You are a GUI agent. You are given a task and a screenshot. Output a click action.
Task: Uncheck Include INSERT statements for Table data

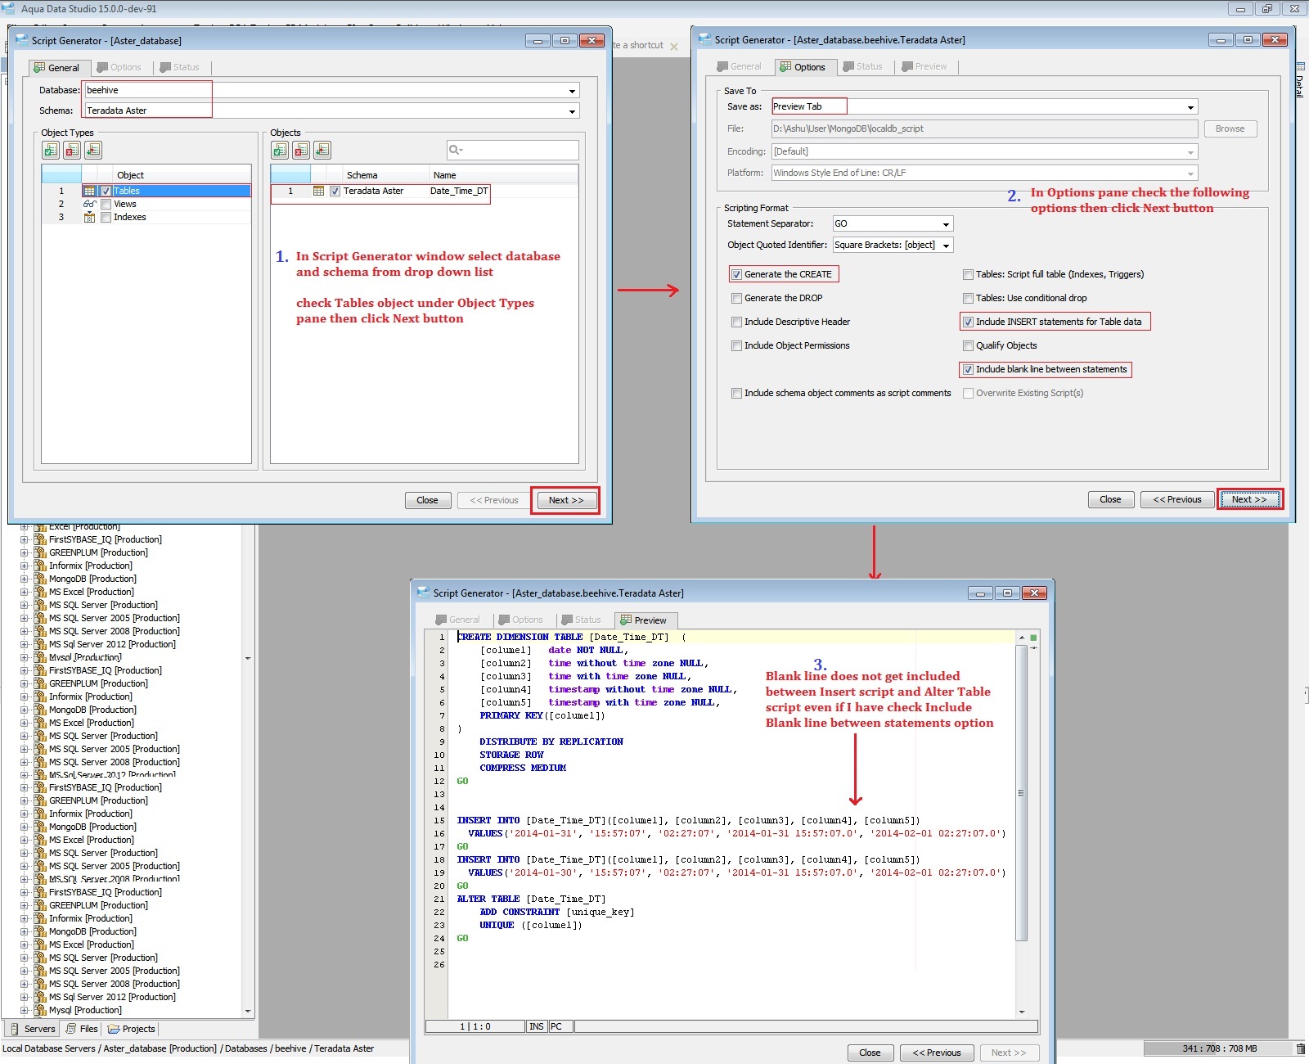pos(968,322)
